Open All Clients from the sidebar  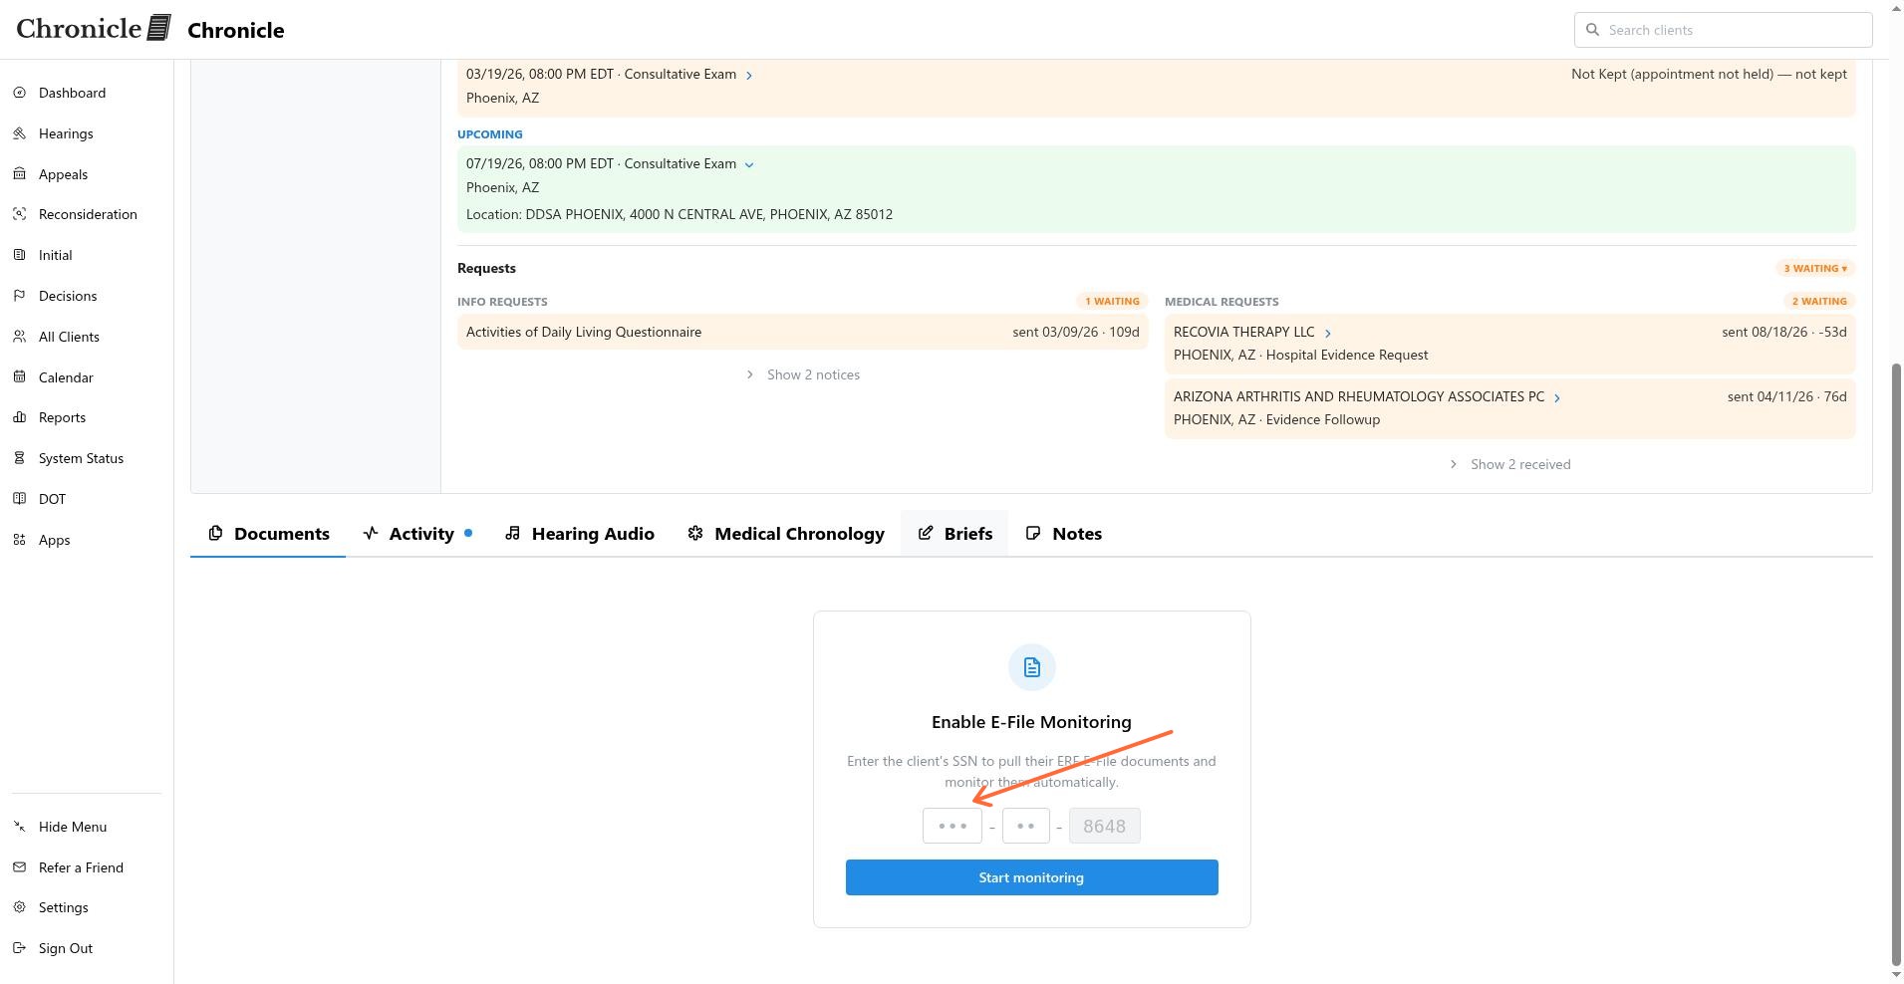click(x=69, y=337)
